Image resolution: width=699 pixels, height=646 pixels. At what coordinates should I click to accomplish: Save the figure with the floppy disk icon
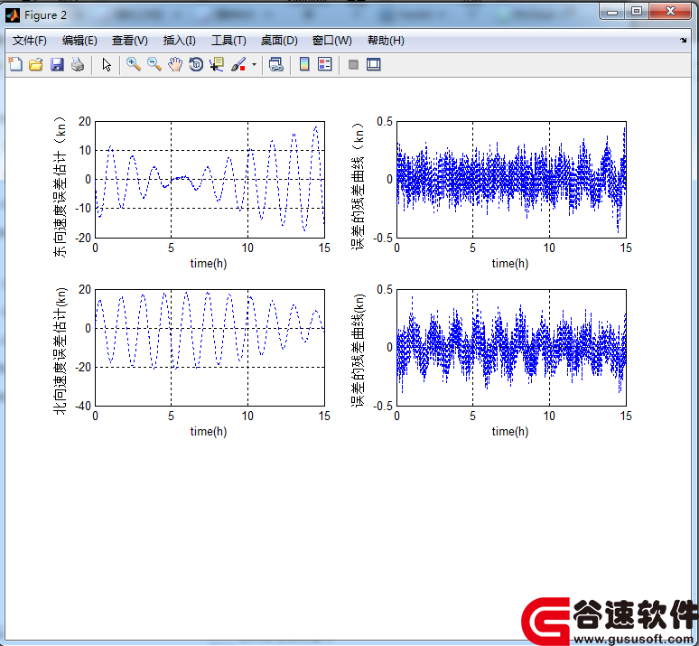tap(57, 65)
